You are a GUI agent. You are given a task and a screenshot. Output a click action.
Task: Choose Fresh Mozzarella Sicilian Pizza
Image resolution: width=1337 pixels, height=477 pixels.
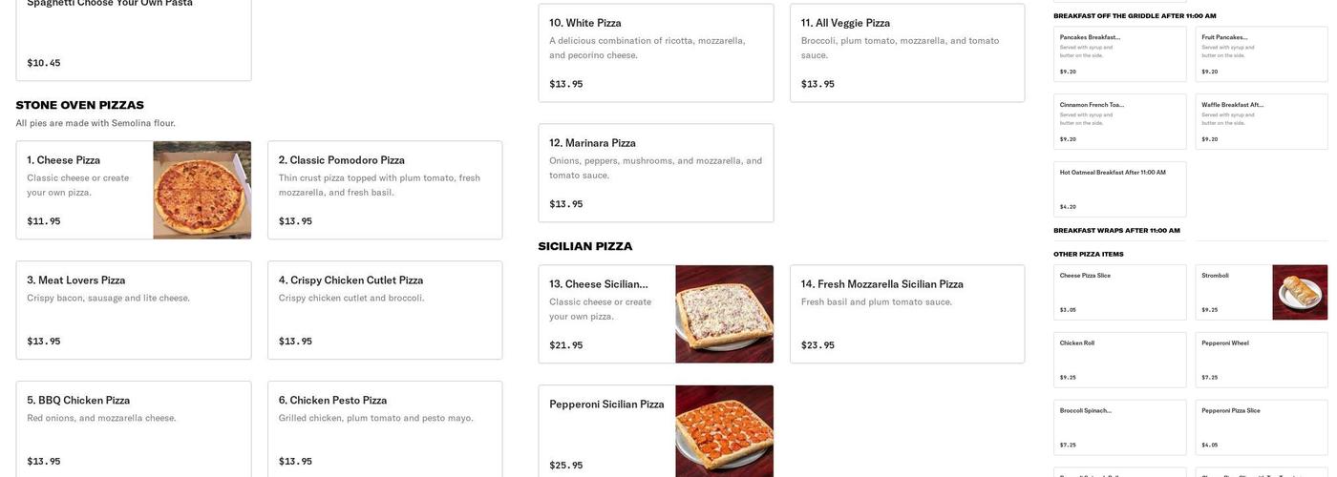(906, 314)
